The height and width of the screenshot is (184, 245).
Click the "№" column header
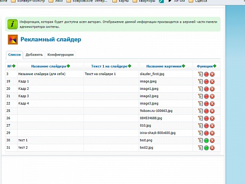[x=9, y=66]
